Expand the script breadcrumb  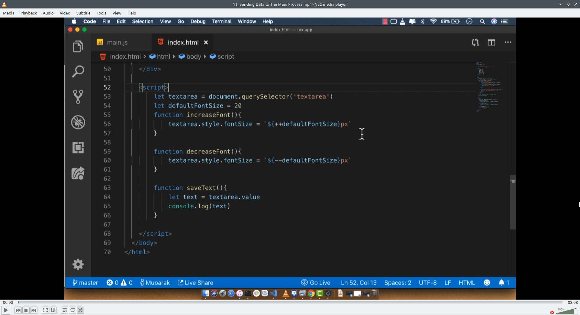222,56
